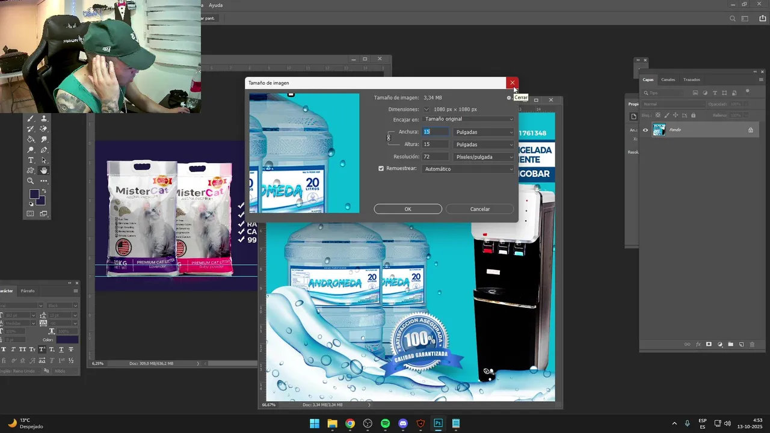
Task: Click the link layers icon in Capas panel
Action: click(x=687, y=344)
